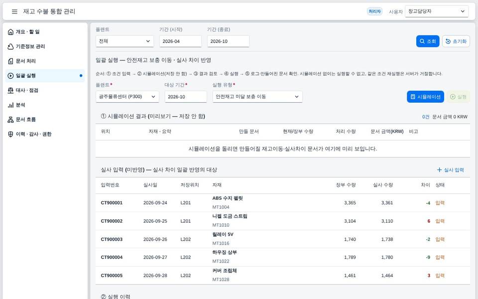Select the 일괄 실행 sidebar item
The image size is (478, 299).
tap(45, 76)
